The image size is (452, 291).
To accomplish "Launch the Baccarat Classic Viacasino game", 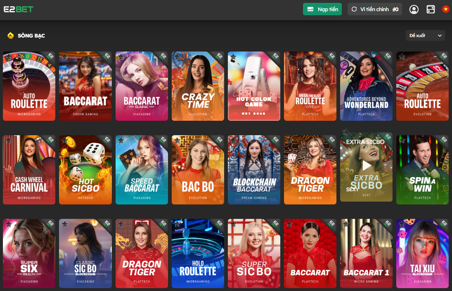I will pos(142,86).
